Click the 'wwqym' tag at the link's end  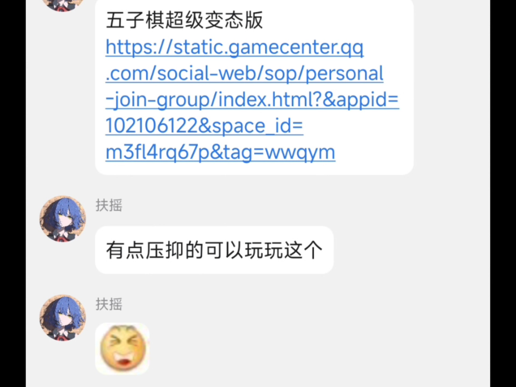tap(300, 153)
